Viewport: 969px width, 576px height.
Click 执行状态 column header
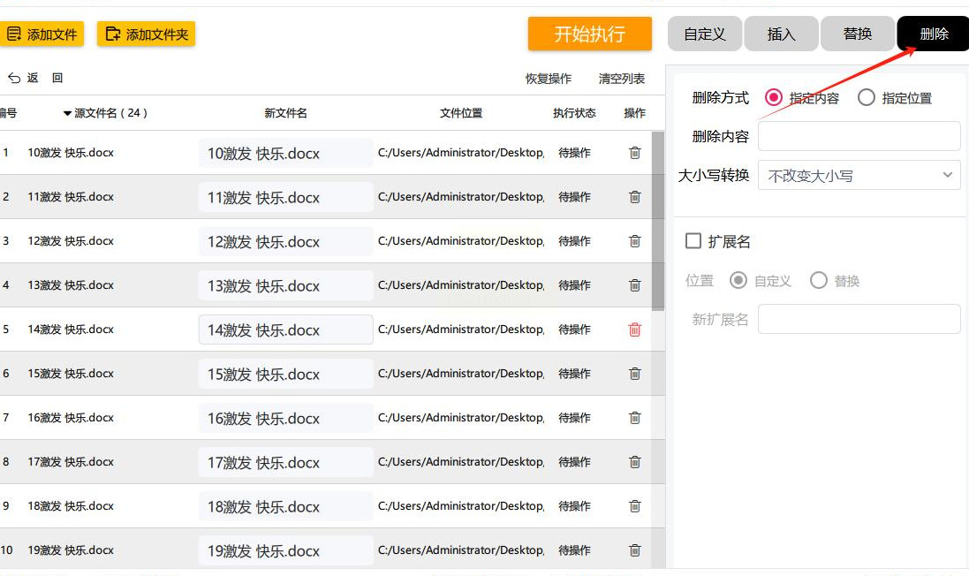coord(574,113)
